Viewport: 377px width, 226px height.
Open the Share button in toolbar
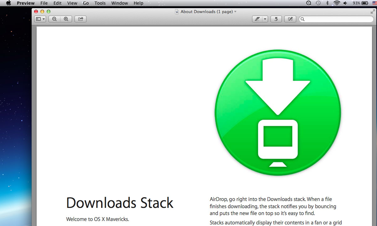80,19
